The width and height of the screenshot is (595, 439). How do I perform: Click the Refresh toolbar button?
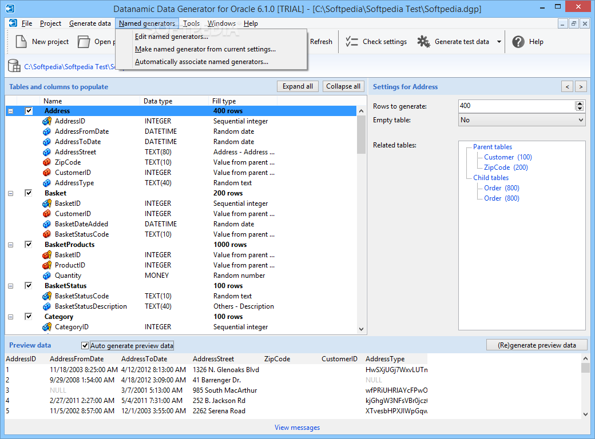click(x=321, y=42)
